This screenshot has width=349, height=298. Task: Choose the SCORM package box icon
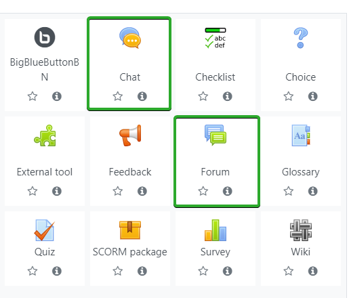130,230
